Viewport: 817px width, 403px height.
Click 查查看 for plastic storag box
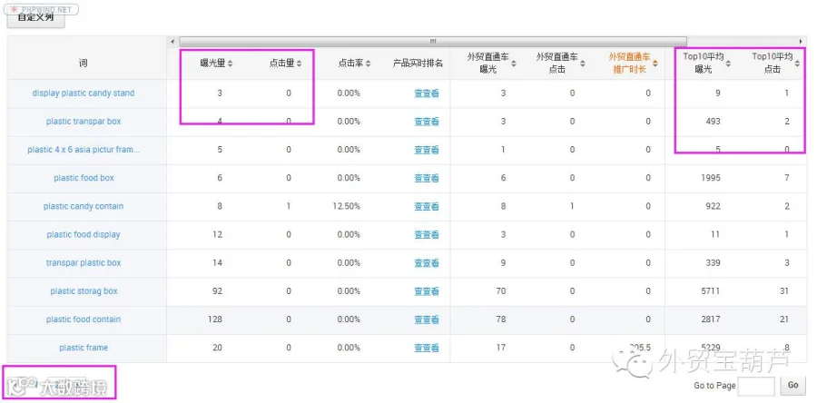pos(427,291)
